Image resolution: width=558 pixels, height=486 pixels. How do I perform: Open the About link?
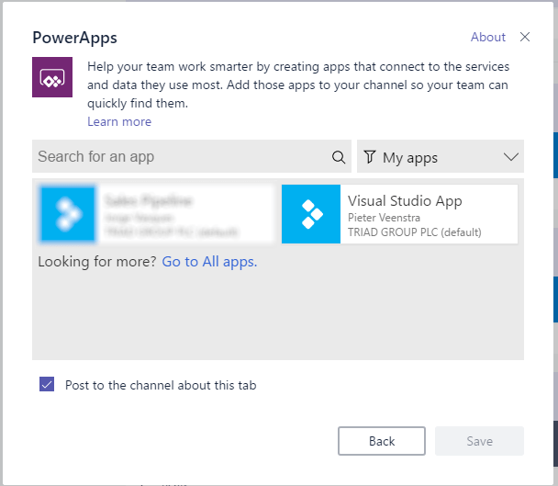(x=488, y=37)
